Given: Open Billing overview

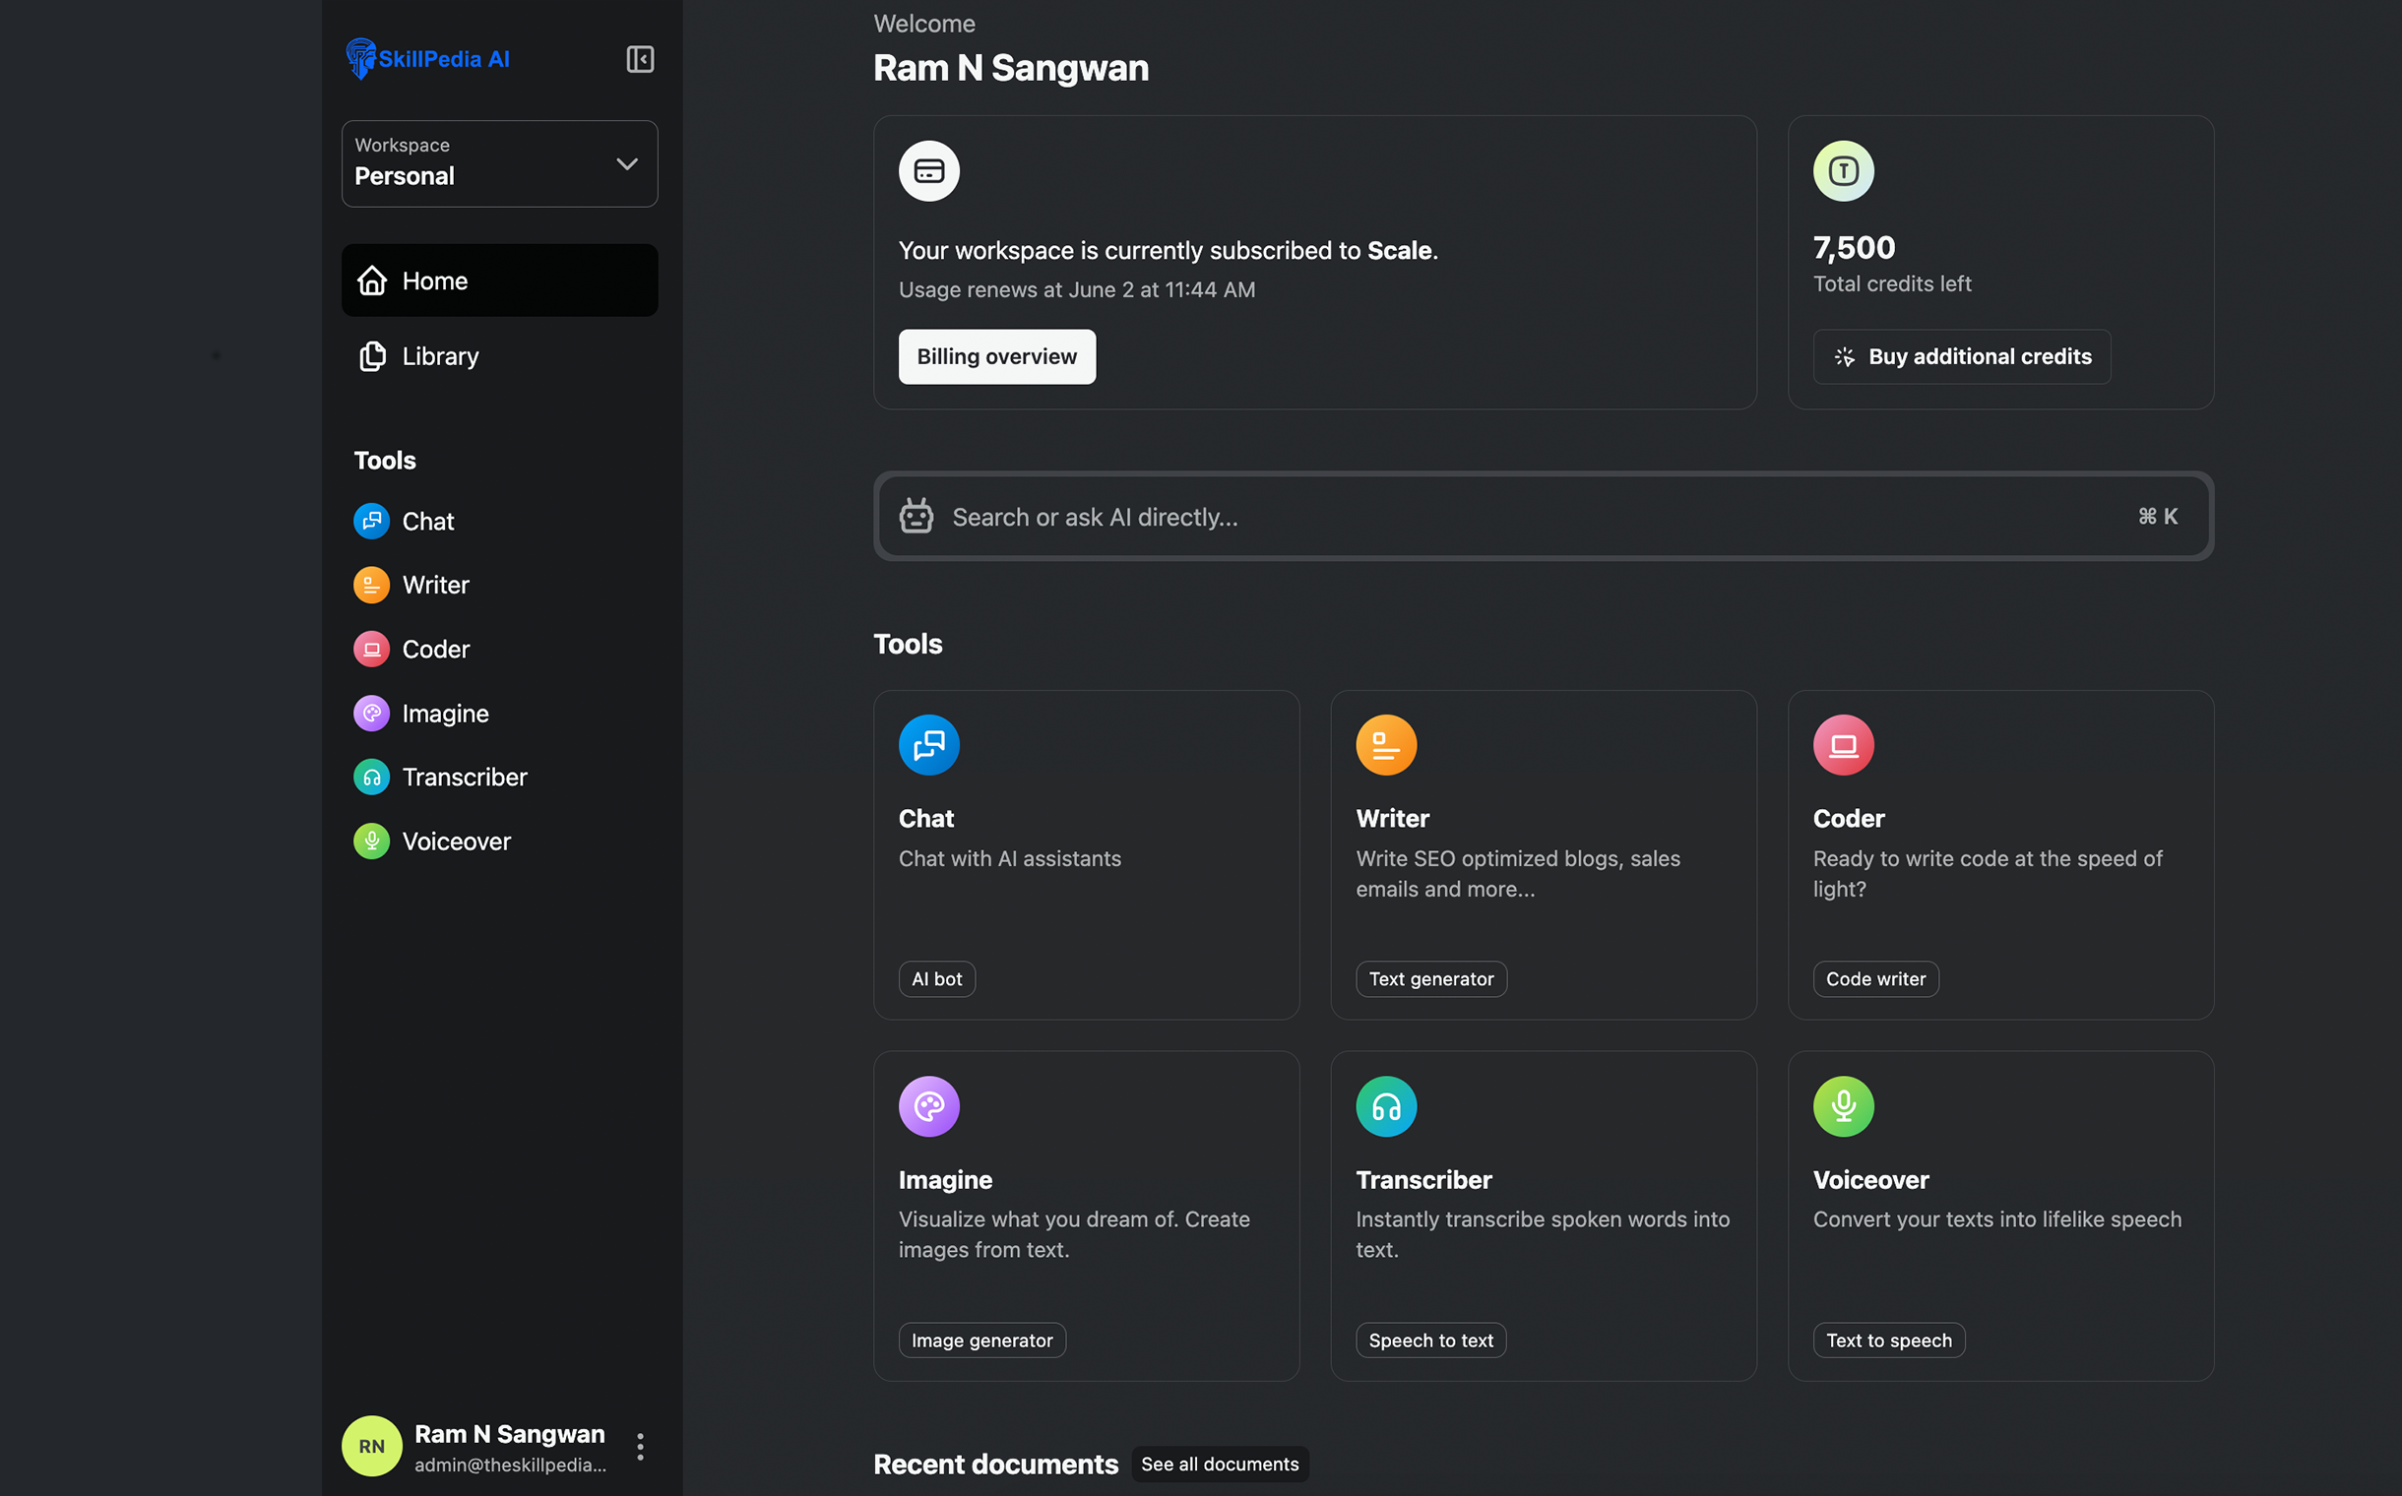Looking at the screenshot, I should click(996, 356).
